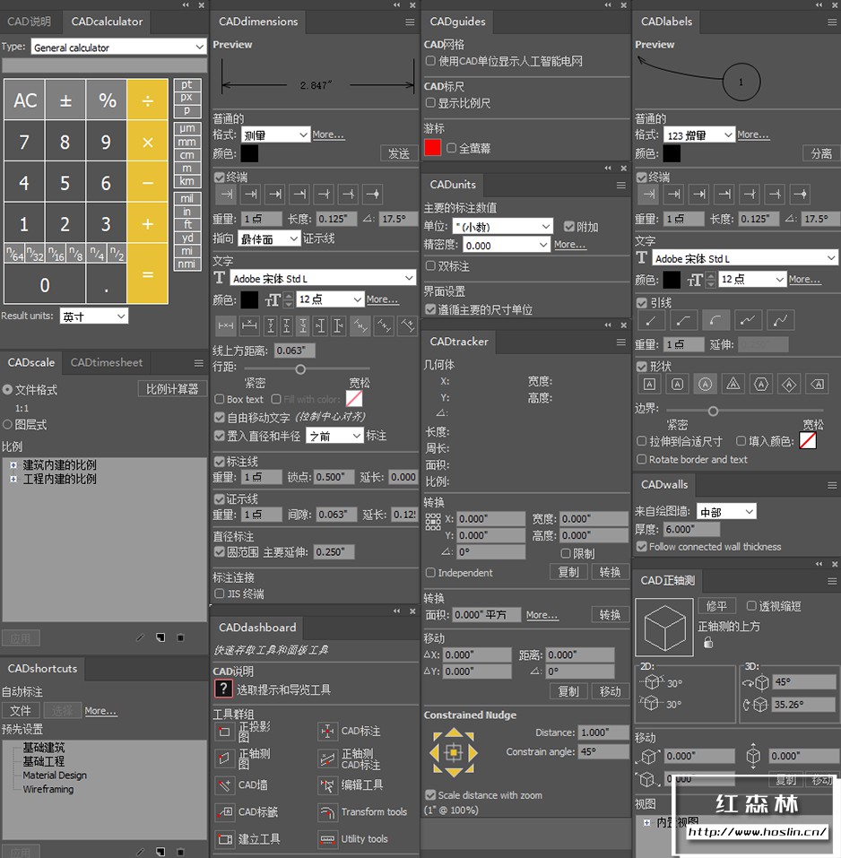Open the 建立工具 group icon
Screen dimensions: 841x858
click(x=224, y=839)
